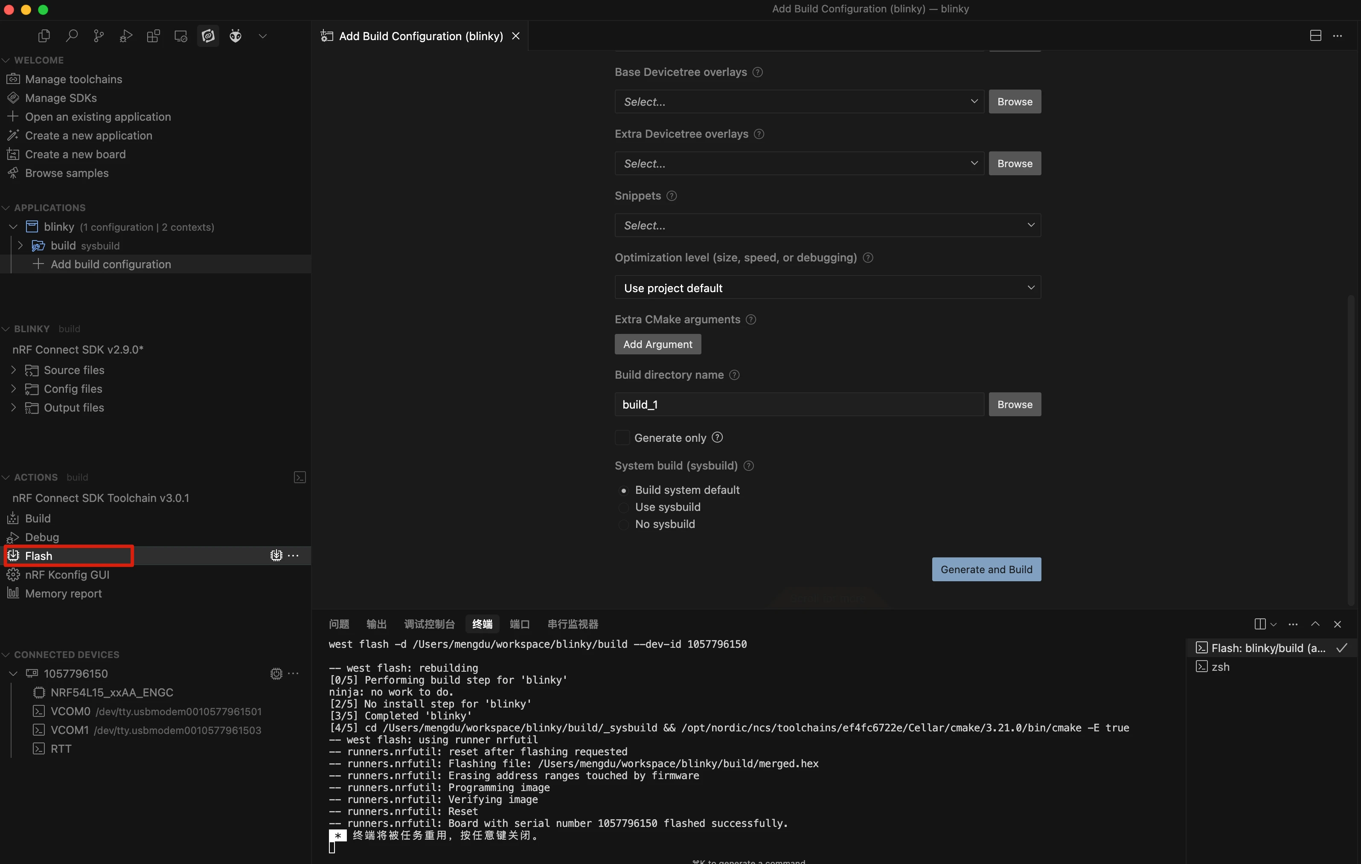Click the help icon beside Snippets
Image resolution: width=1361 pixels, height=864 pixels.
click(672, 196)
